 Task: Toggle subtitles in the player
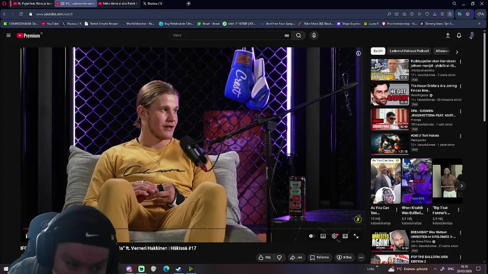323,236
